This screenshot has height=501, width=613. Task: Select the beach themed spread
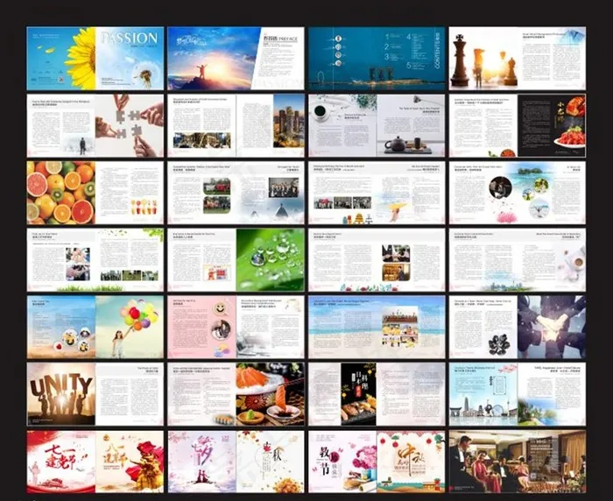377,327
